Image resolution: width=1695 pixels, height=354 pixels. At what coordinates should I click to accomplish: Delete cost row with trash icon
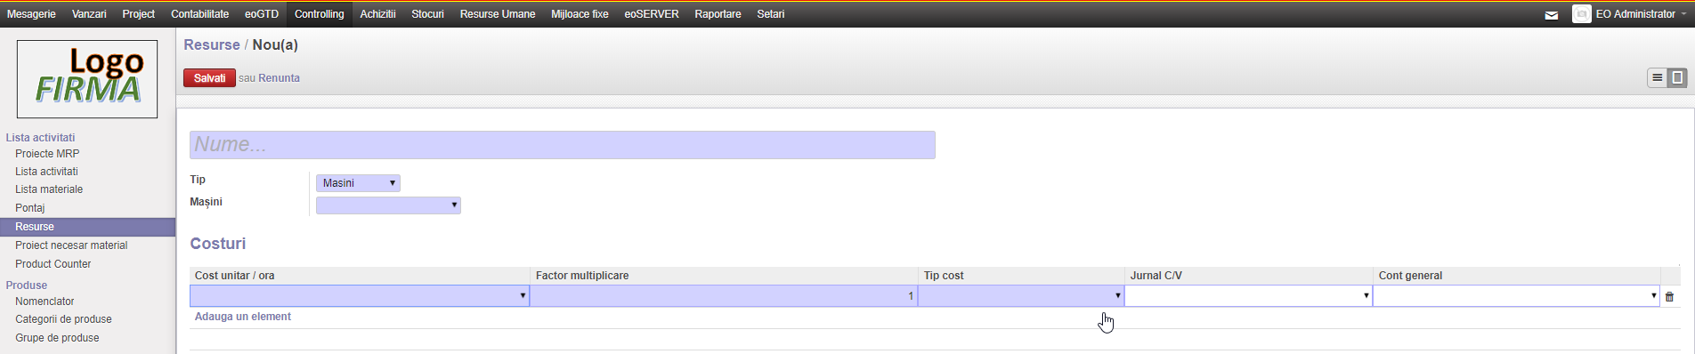tap(1669, 297)
